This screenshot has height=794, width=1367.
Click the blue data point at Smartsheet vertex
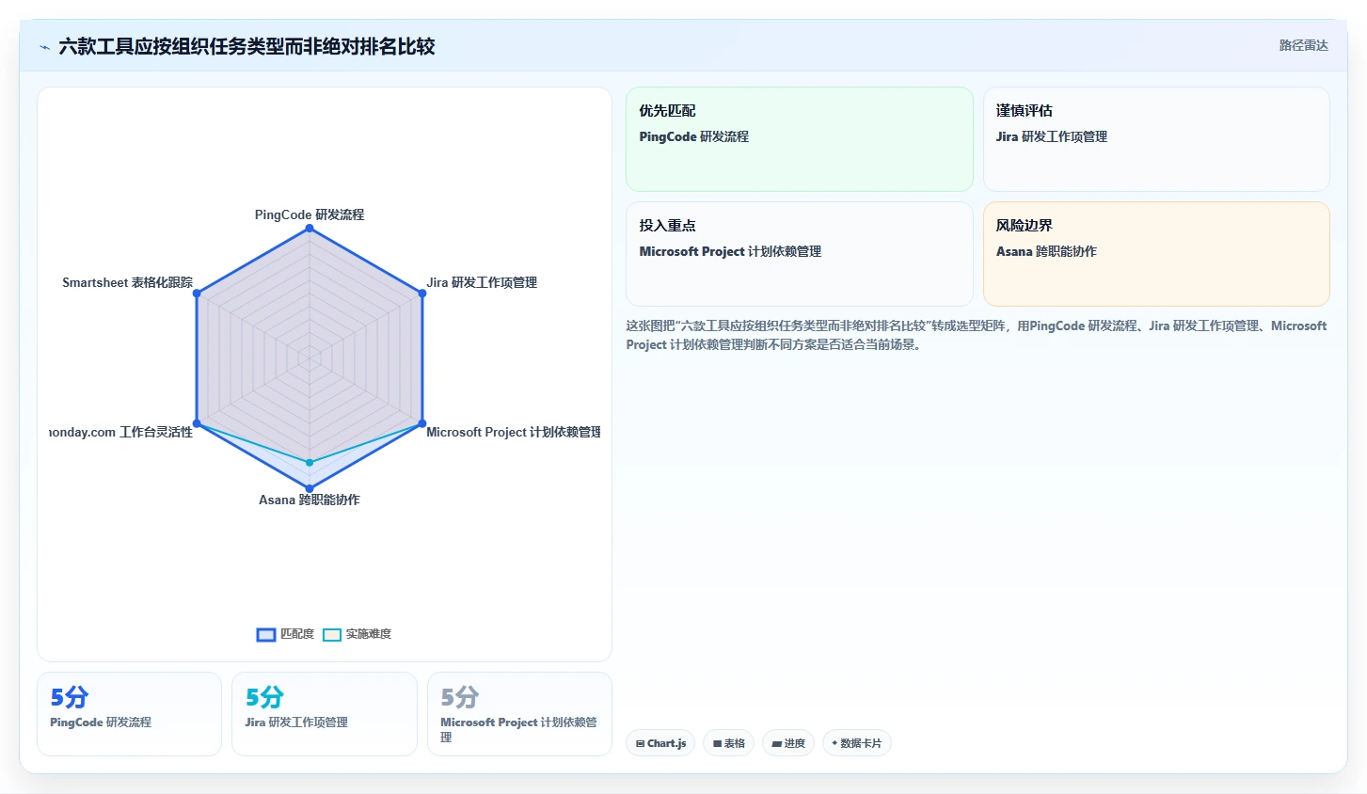(197, 294)
